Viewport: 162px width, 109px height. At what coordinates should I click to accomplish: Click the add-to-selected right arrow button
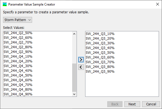(81, 60)
